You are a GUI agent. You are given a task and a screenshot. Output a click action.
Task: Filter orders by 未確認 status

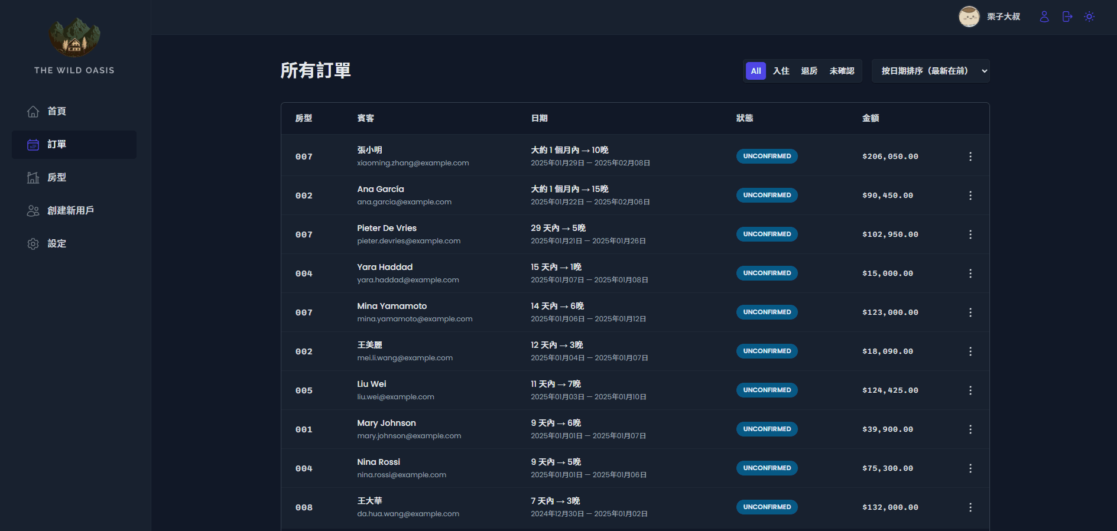(x=842, y=71)
